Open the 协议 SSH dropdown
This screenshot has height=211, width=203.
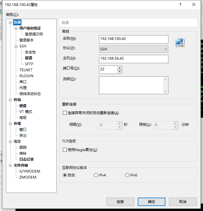coord(134,49)
